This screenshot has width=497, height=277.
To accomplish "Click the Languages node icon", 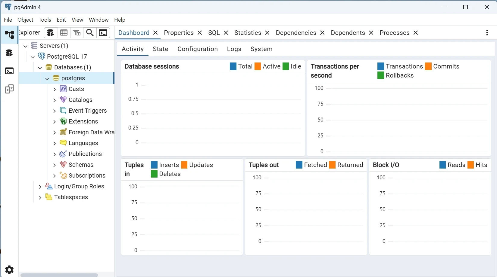I will pos(63,143).
